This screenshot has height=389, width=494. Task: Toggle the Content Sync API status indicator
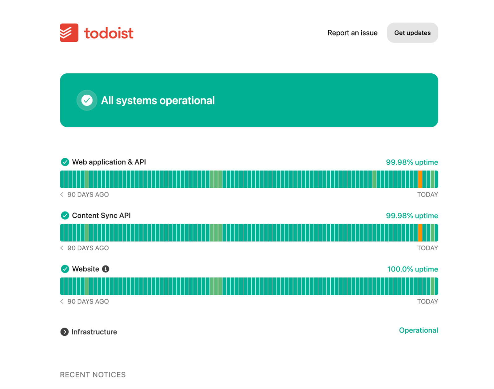(65, 216)
